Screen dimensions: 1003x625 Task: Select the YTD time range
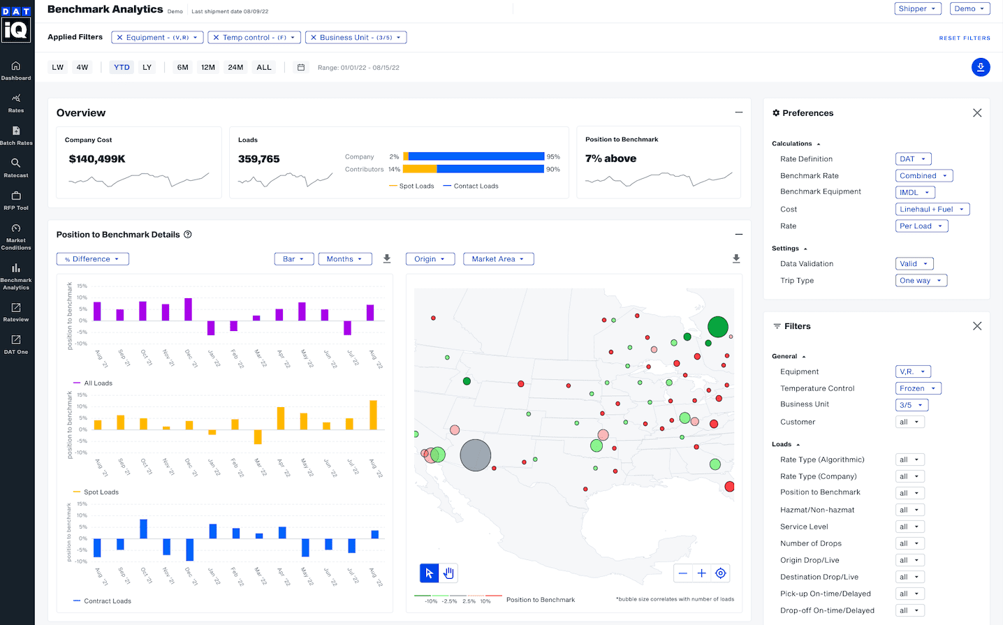click(x=122, y=68)
